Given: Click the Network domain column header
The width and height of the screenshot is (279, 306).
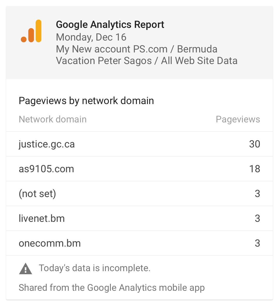Looking at the screenshot, I should pyautogui.click(x=53, y=119).
